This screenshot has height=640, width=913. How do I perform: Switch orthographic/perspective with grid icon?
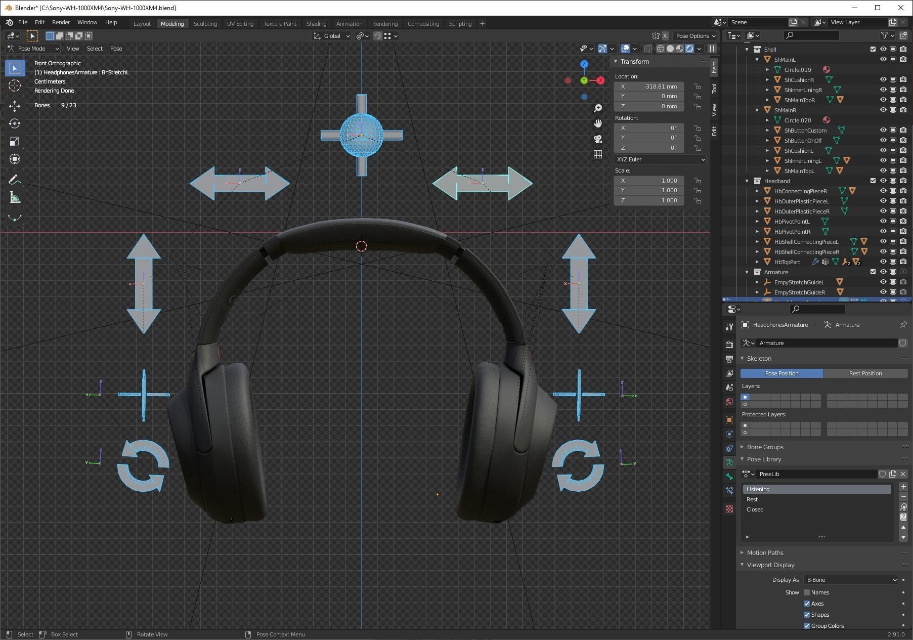tap(598, 154)
